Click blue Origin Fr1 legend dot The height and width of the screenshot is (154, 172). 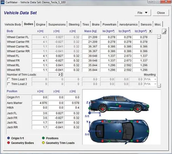[x=8, y=138]
